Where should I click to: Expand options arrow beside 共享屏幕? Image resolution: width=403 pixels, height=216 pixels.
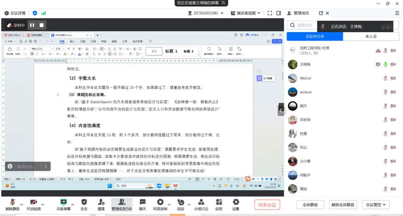[73, 204]
